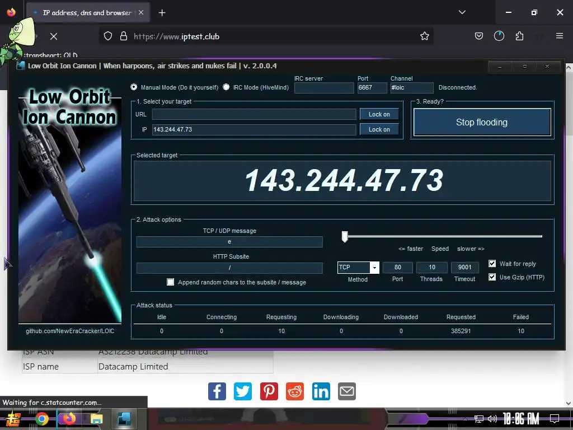Click the Low Orbit Ion Cannon logo image

point(70,205)
